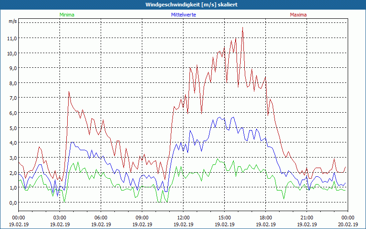Click the m/s unit label on the y-axis
Screen dimensions: 366x229
pyautogui.click(x=12, y=22)
